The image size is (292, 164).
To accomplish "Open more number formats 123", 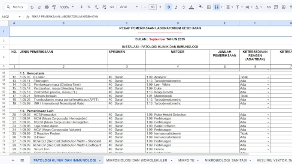I will (x=112, y=7).
